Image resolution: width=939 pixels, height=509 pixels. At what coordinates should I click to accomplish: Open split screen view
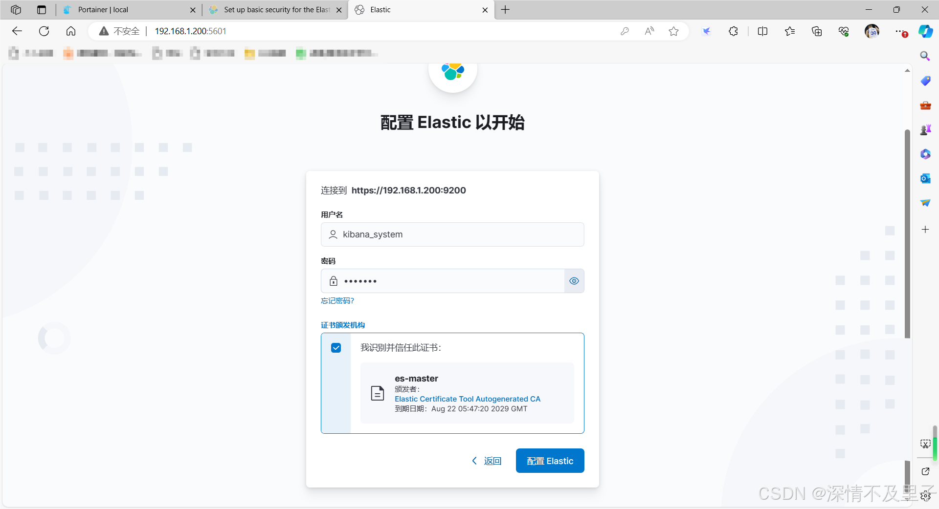point(762,31)
